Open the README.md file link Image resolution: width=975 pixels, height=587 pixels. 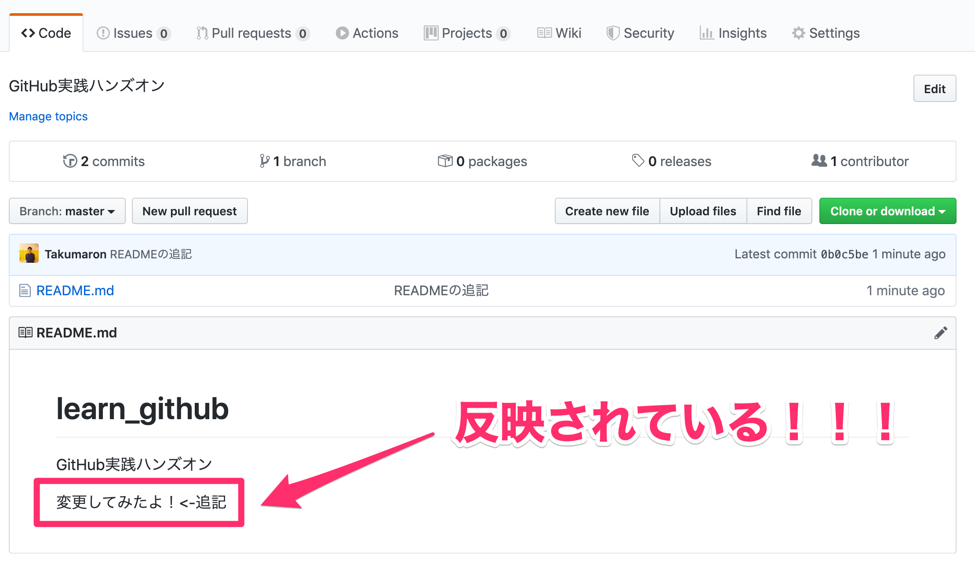click(75, 290)
